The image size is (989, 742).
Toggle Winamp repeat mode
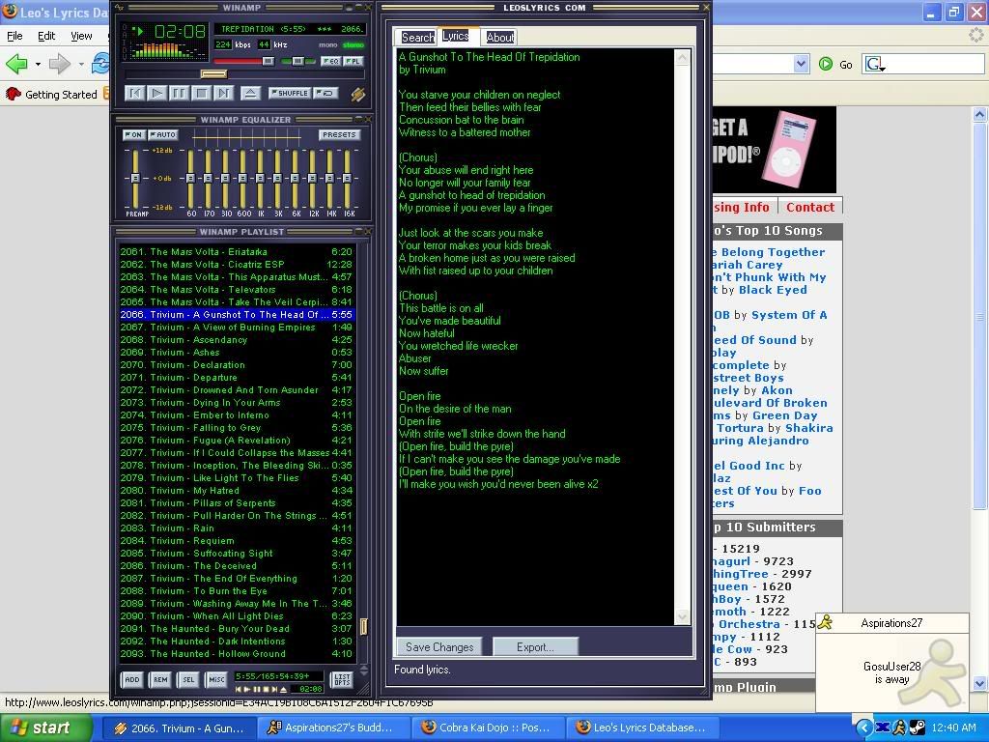(x=325, y=94)
